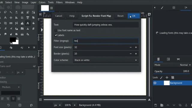This screenshot has height=108, width=192.
Task: Increase the Font size with plus
Action: 136,47
